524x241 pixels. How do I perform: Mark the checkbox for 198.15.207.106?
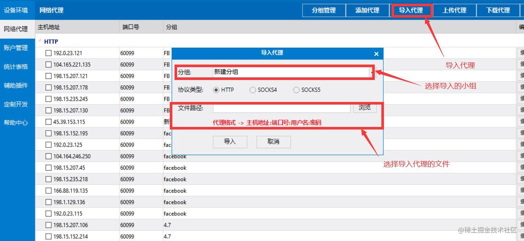[48, 225]
